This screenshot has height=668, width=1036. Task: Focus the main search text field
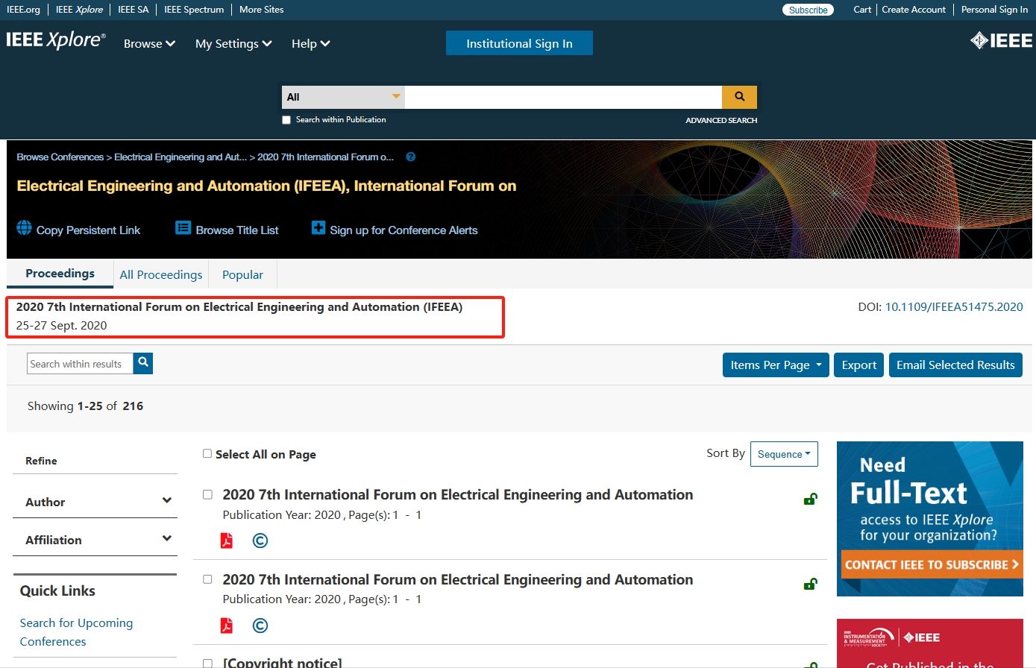(x=563, y=97)
